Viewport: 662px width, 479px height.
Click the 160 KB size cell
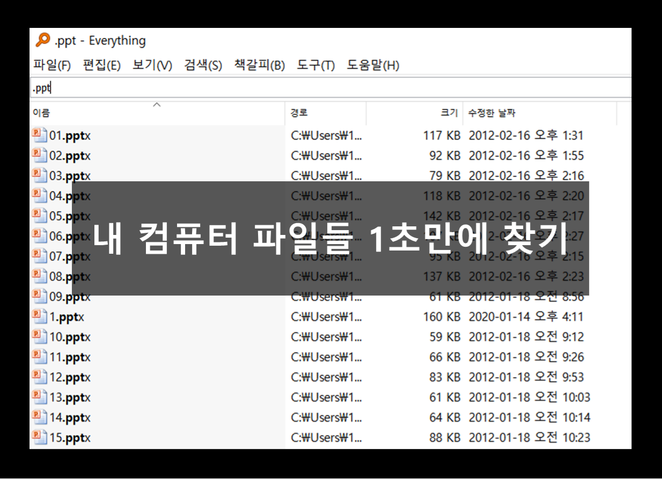click(x=442, y=317)
